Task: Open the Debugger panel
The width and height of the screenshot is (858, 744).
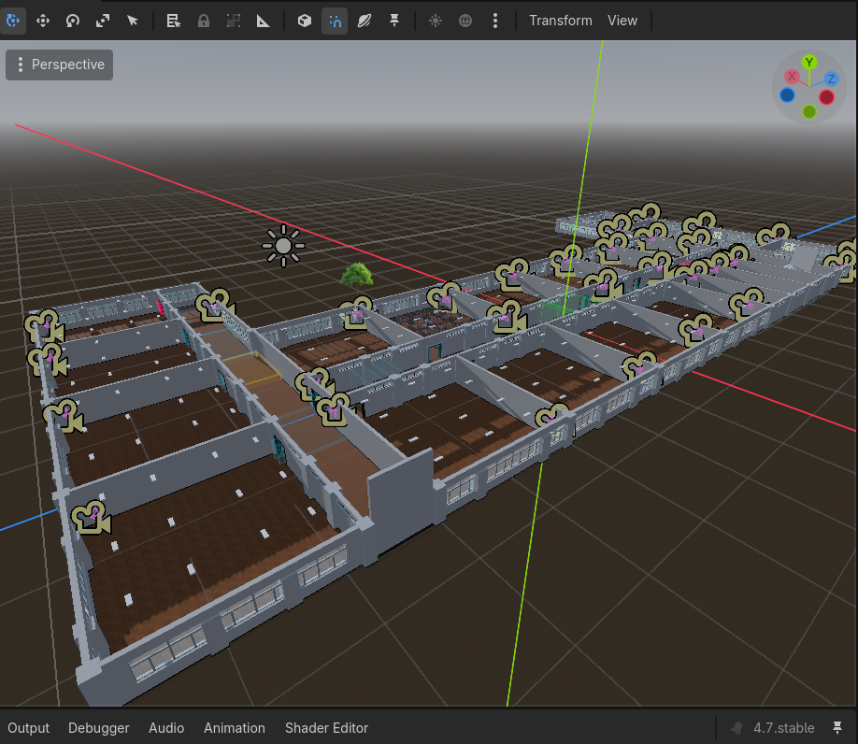Action: (99, 728)
